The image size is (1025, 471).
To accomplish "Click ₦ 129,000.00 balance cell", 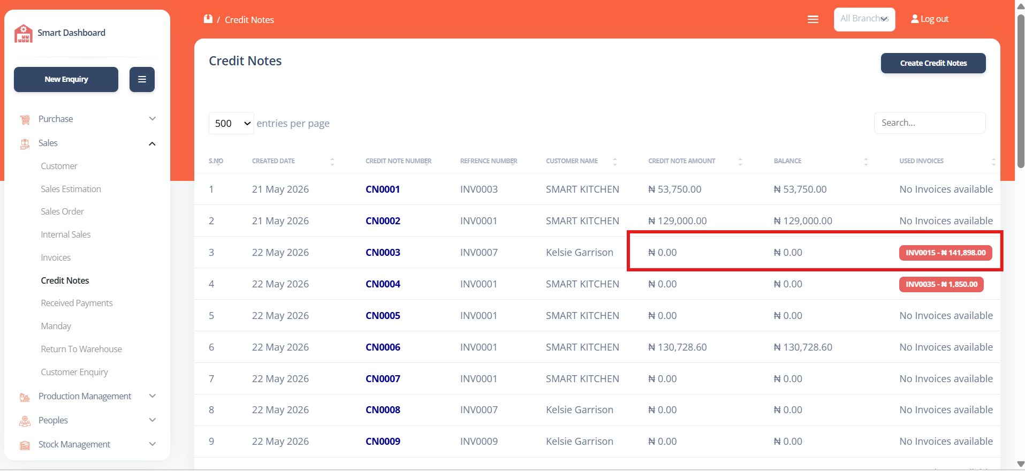I will (803, 221).
